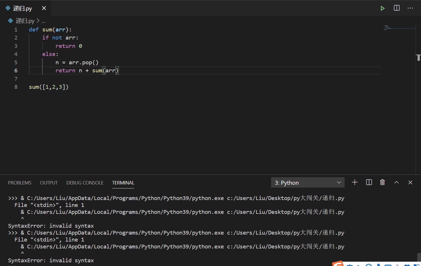Click the editor vertical scrollbar marker
Screen dimensions: 421x266
(418, 57)
